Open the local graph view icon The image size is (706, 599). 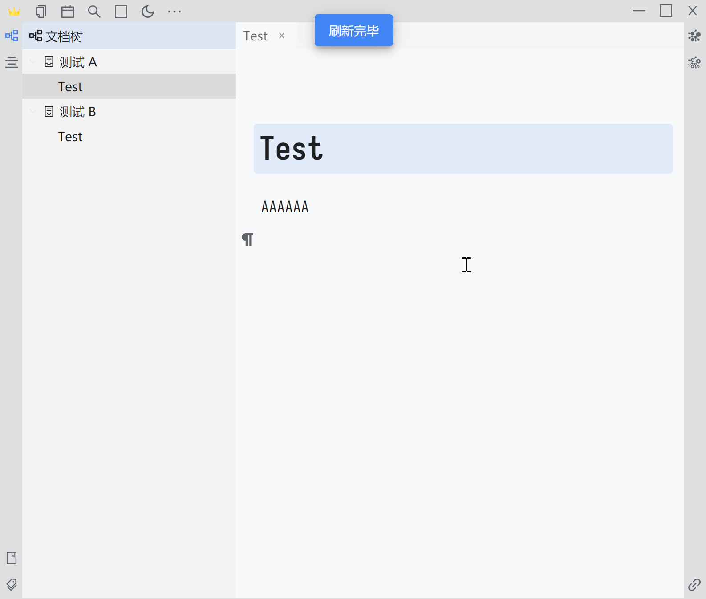694,62
